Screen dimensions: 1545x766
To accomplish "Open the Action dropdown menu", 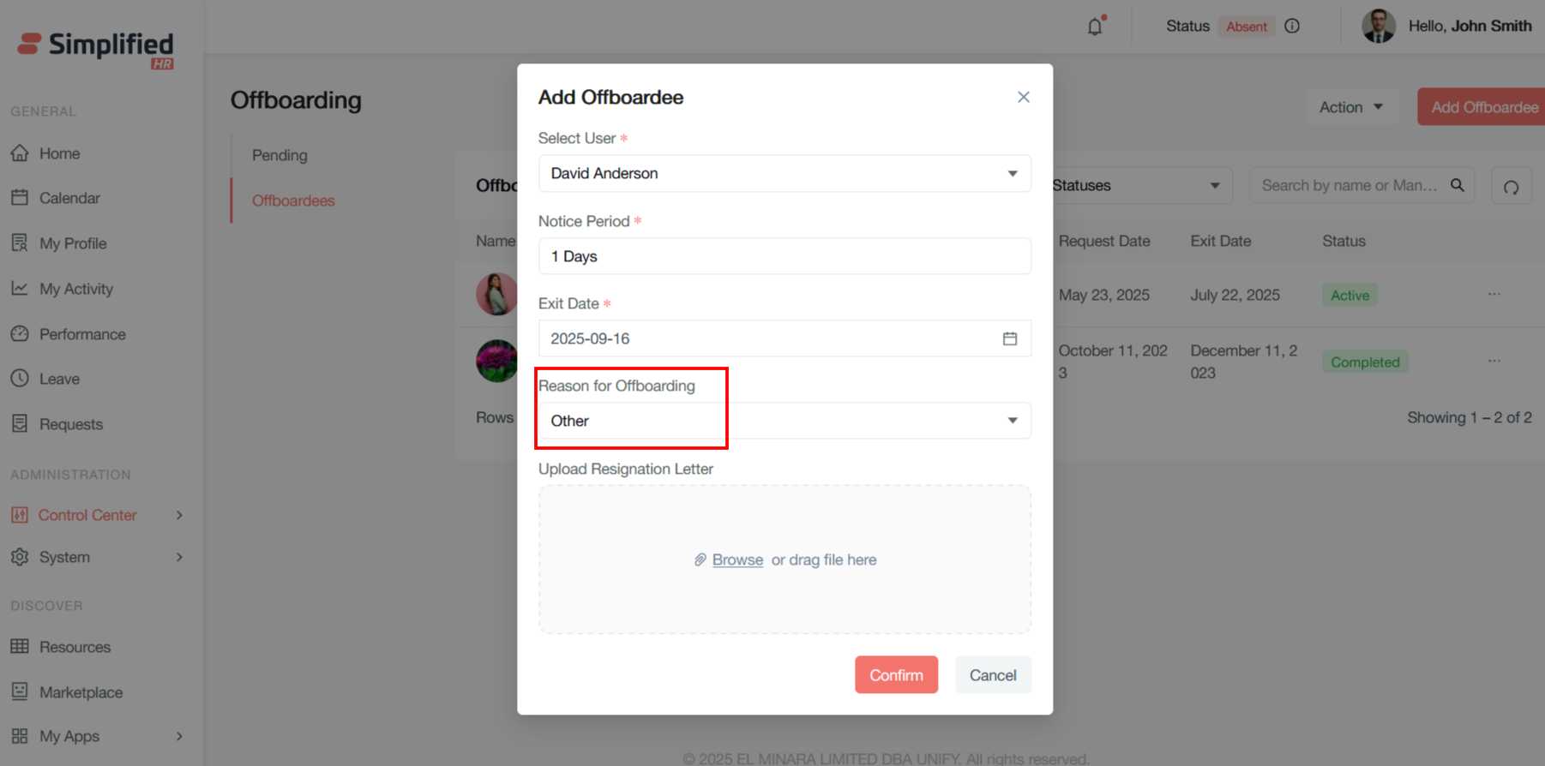I will point(1351,107).
